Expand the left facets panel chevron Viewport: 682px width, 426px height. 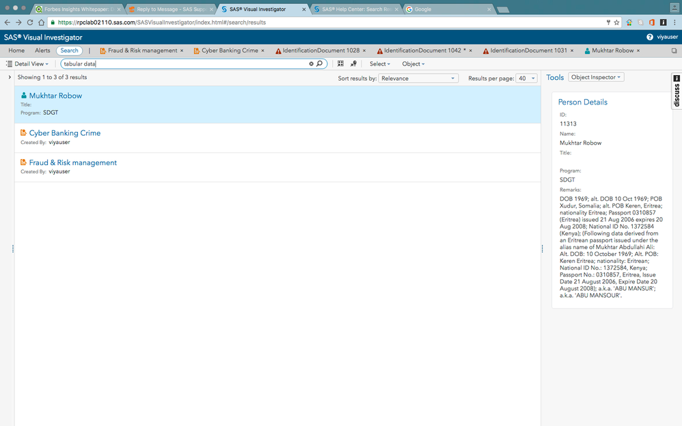10,77
